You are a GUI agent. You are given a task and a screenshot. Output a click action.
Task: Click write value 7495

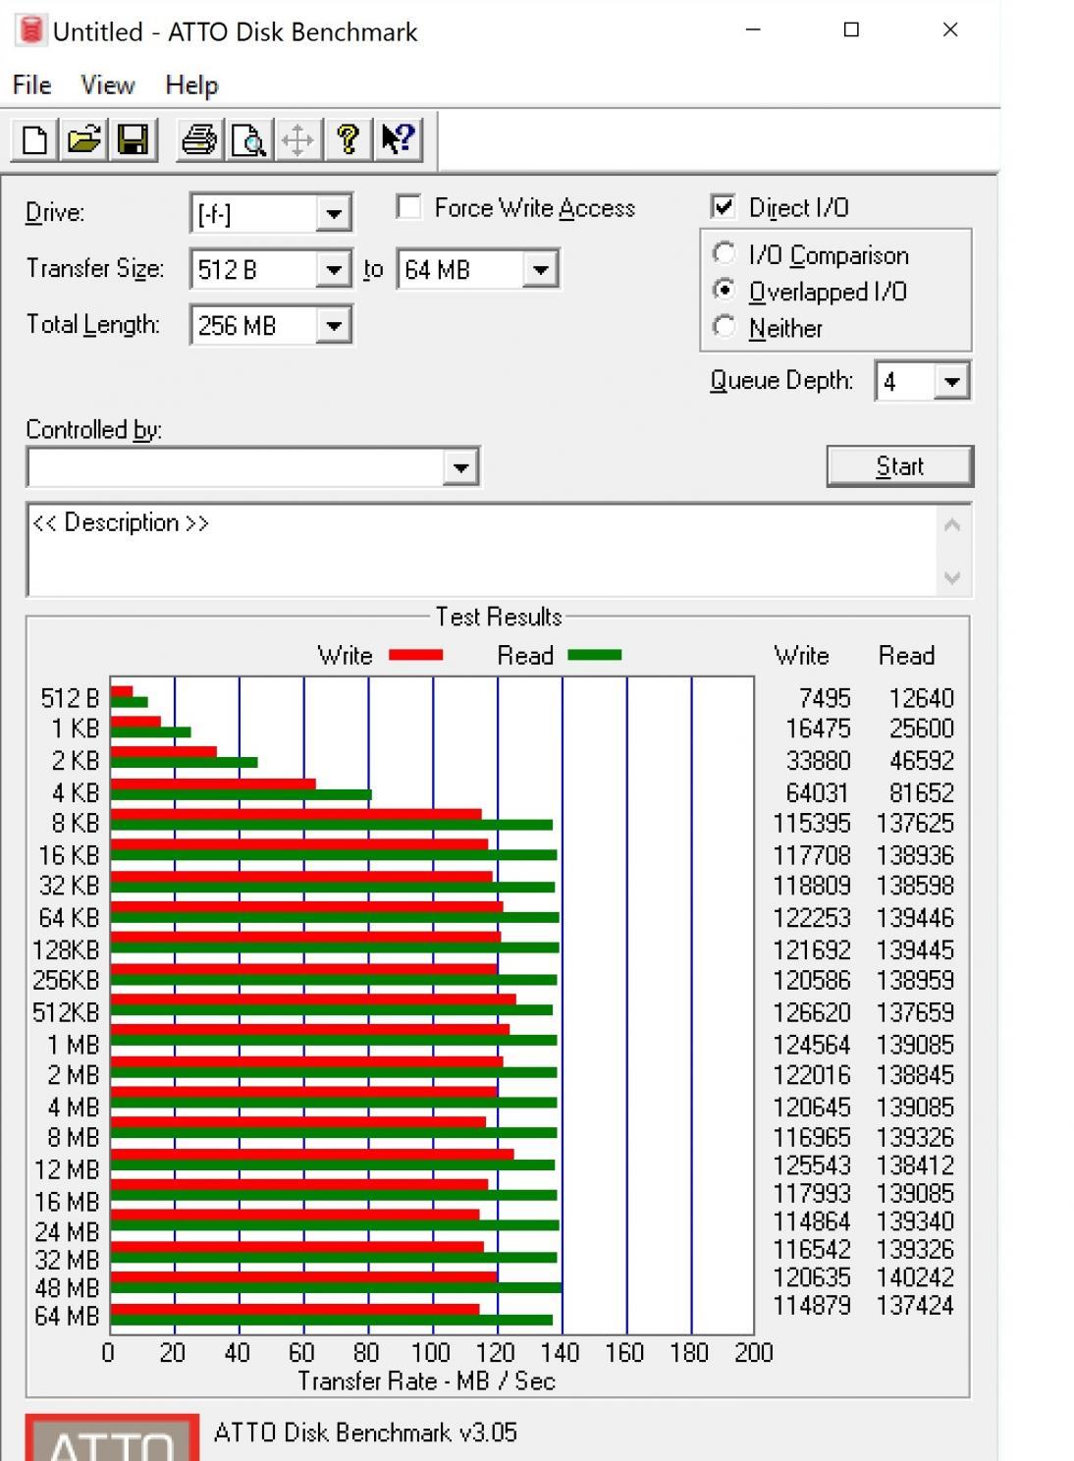[x=825, y=698]
